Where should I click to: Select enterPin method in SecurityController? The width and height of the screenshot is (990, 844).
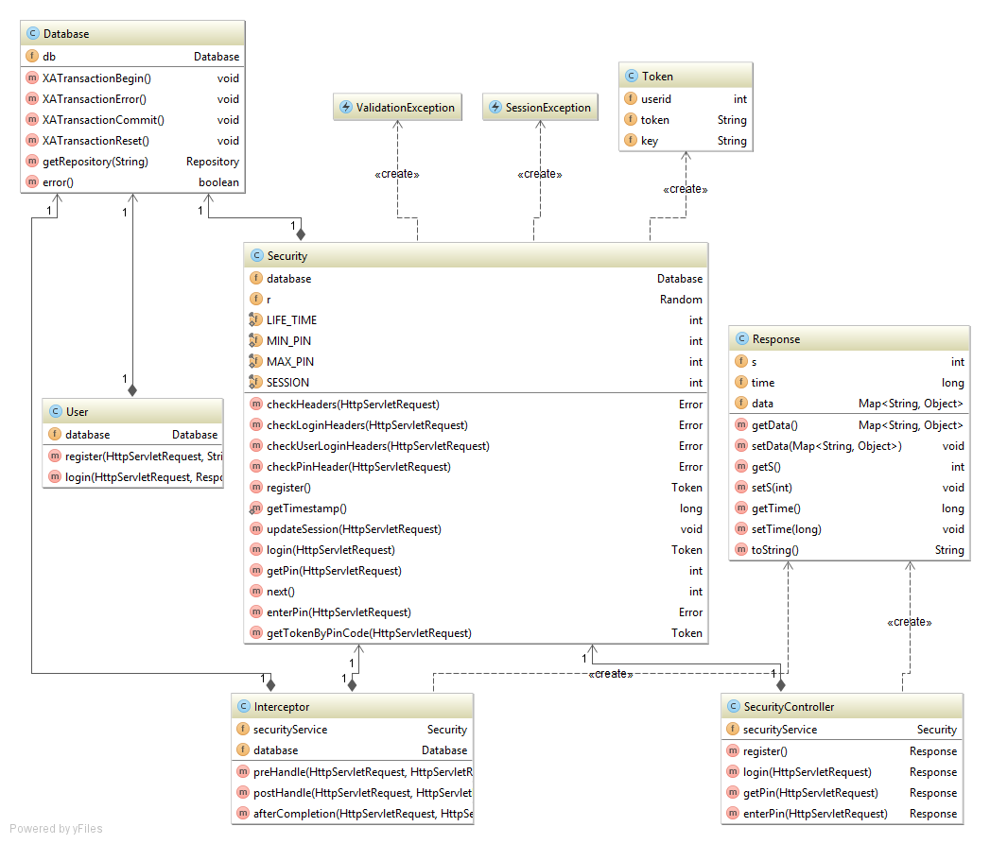815,814
